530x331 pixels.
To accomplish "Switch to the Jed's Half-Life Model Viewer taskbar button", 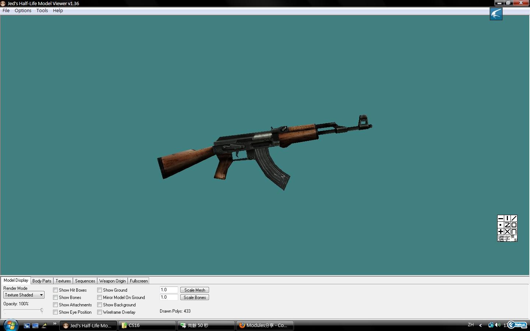I will pos(88,325).
